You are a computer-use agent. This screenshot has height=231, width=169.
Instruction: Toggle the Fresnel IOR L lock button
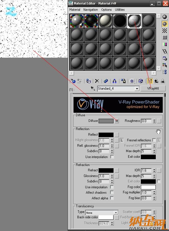[x=159, y=140]
